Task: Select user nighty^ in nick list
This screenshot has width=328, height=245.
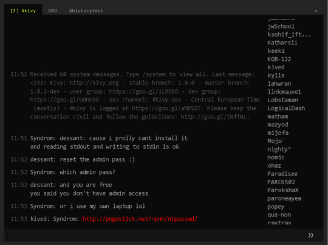Action: (279, 150)
